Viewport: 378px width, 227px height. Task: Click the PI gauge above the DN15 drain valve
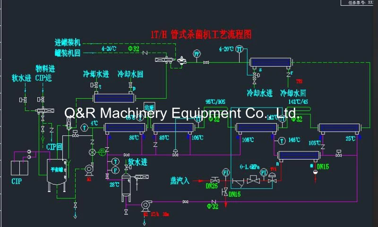coord(226,172)
